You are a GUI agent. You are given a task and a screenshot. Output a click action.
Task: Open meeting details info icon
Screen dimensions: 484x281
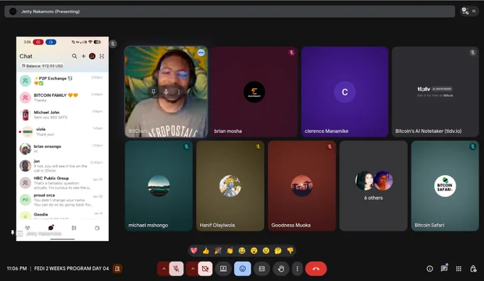click(430, 269)
